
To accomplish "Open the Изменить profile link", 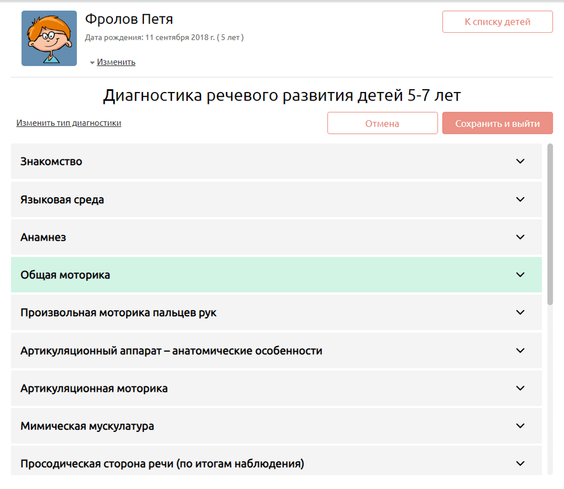I will tap(116, 62).
